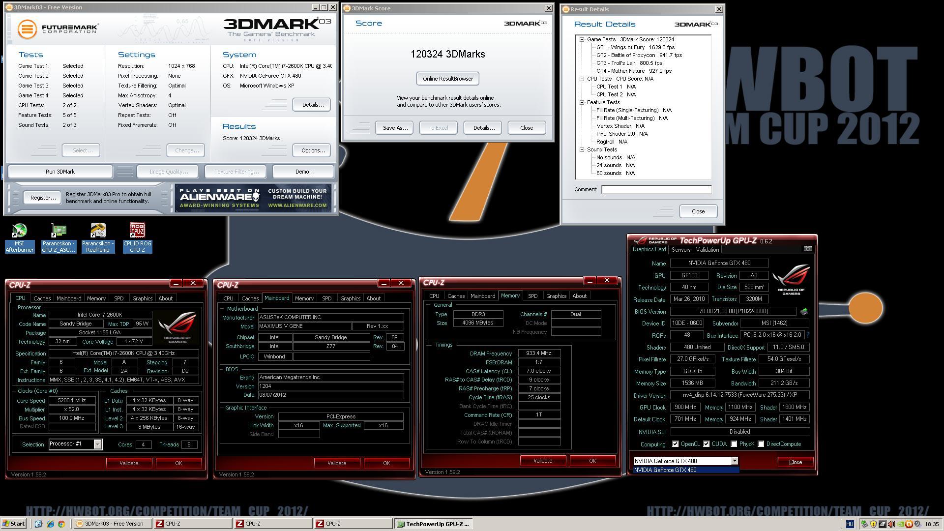
Task: Click the grey volume speaker tray icon
Action: [917, 524]
